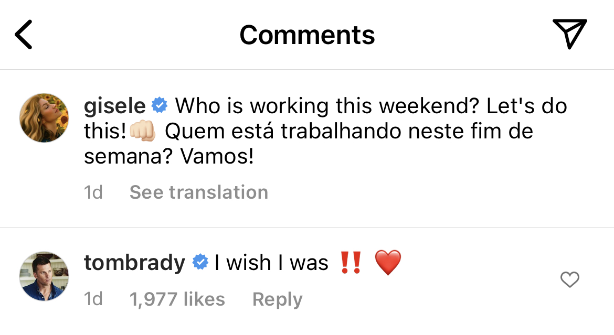Image resolution: width=614 pixels, height=335 pixels.
Task: Open tombrady's profile picture
Action: pos(44,276)
